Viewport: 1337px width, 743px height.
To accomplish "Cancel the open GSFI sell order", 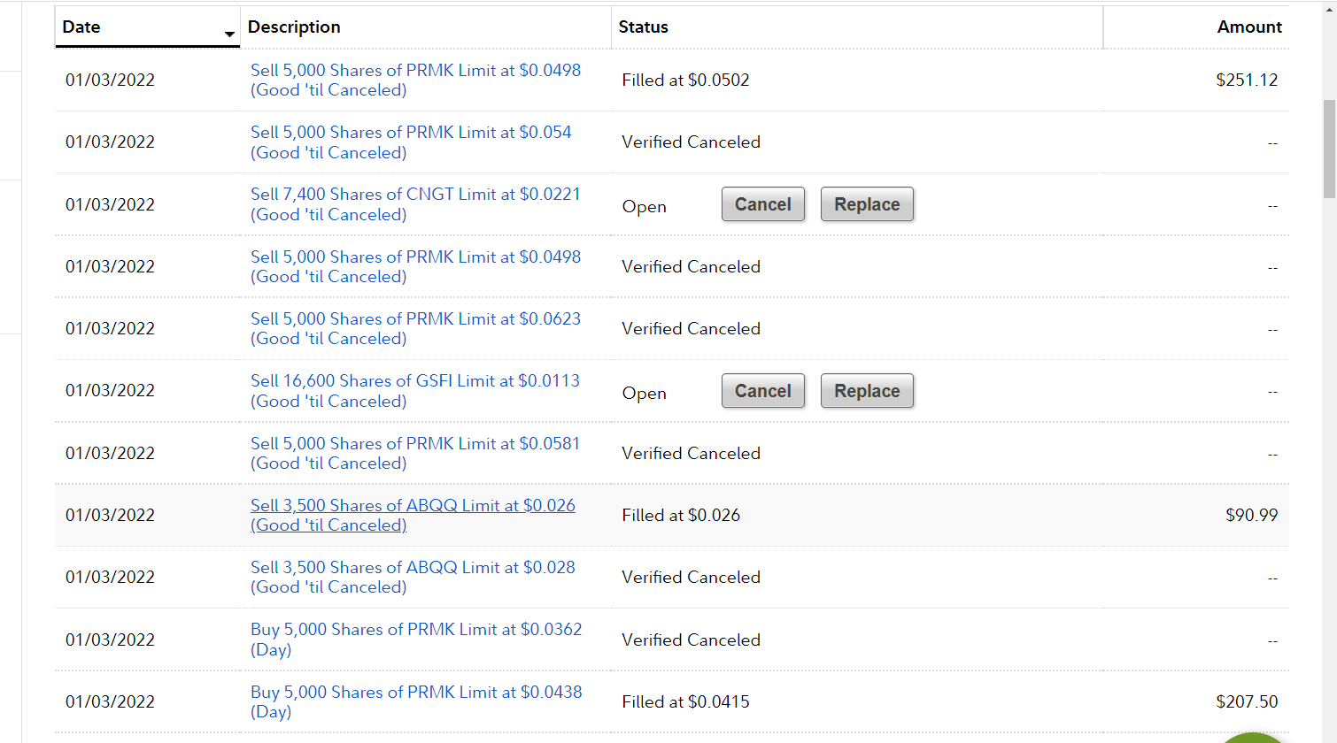I will click(762, 391).
